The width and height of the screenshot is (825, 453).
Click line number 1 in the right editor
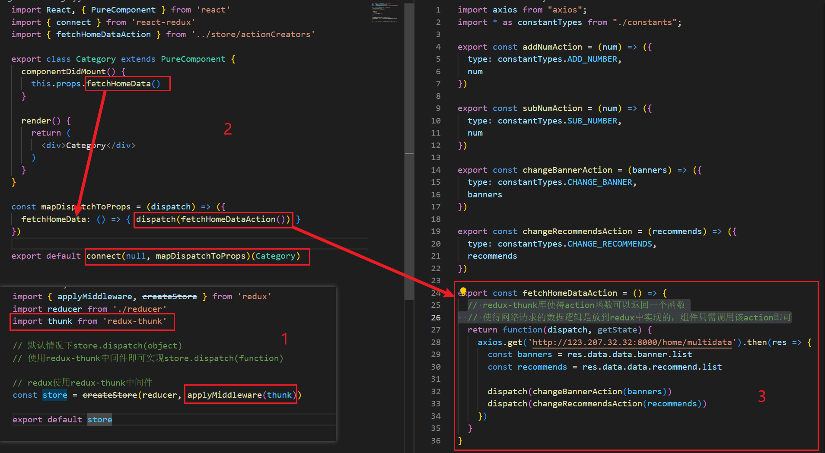coord(438,10)
